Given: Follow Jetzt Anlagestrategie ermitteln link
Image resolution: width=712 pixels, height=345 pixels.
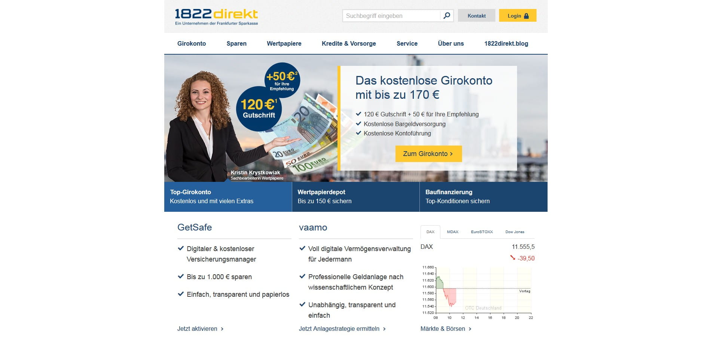Looking at the screenshot, I should [342, 329].
